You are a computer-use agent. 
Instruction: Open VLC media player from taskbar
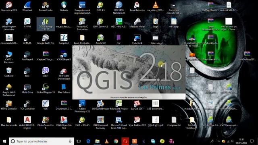106,141
